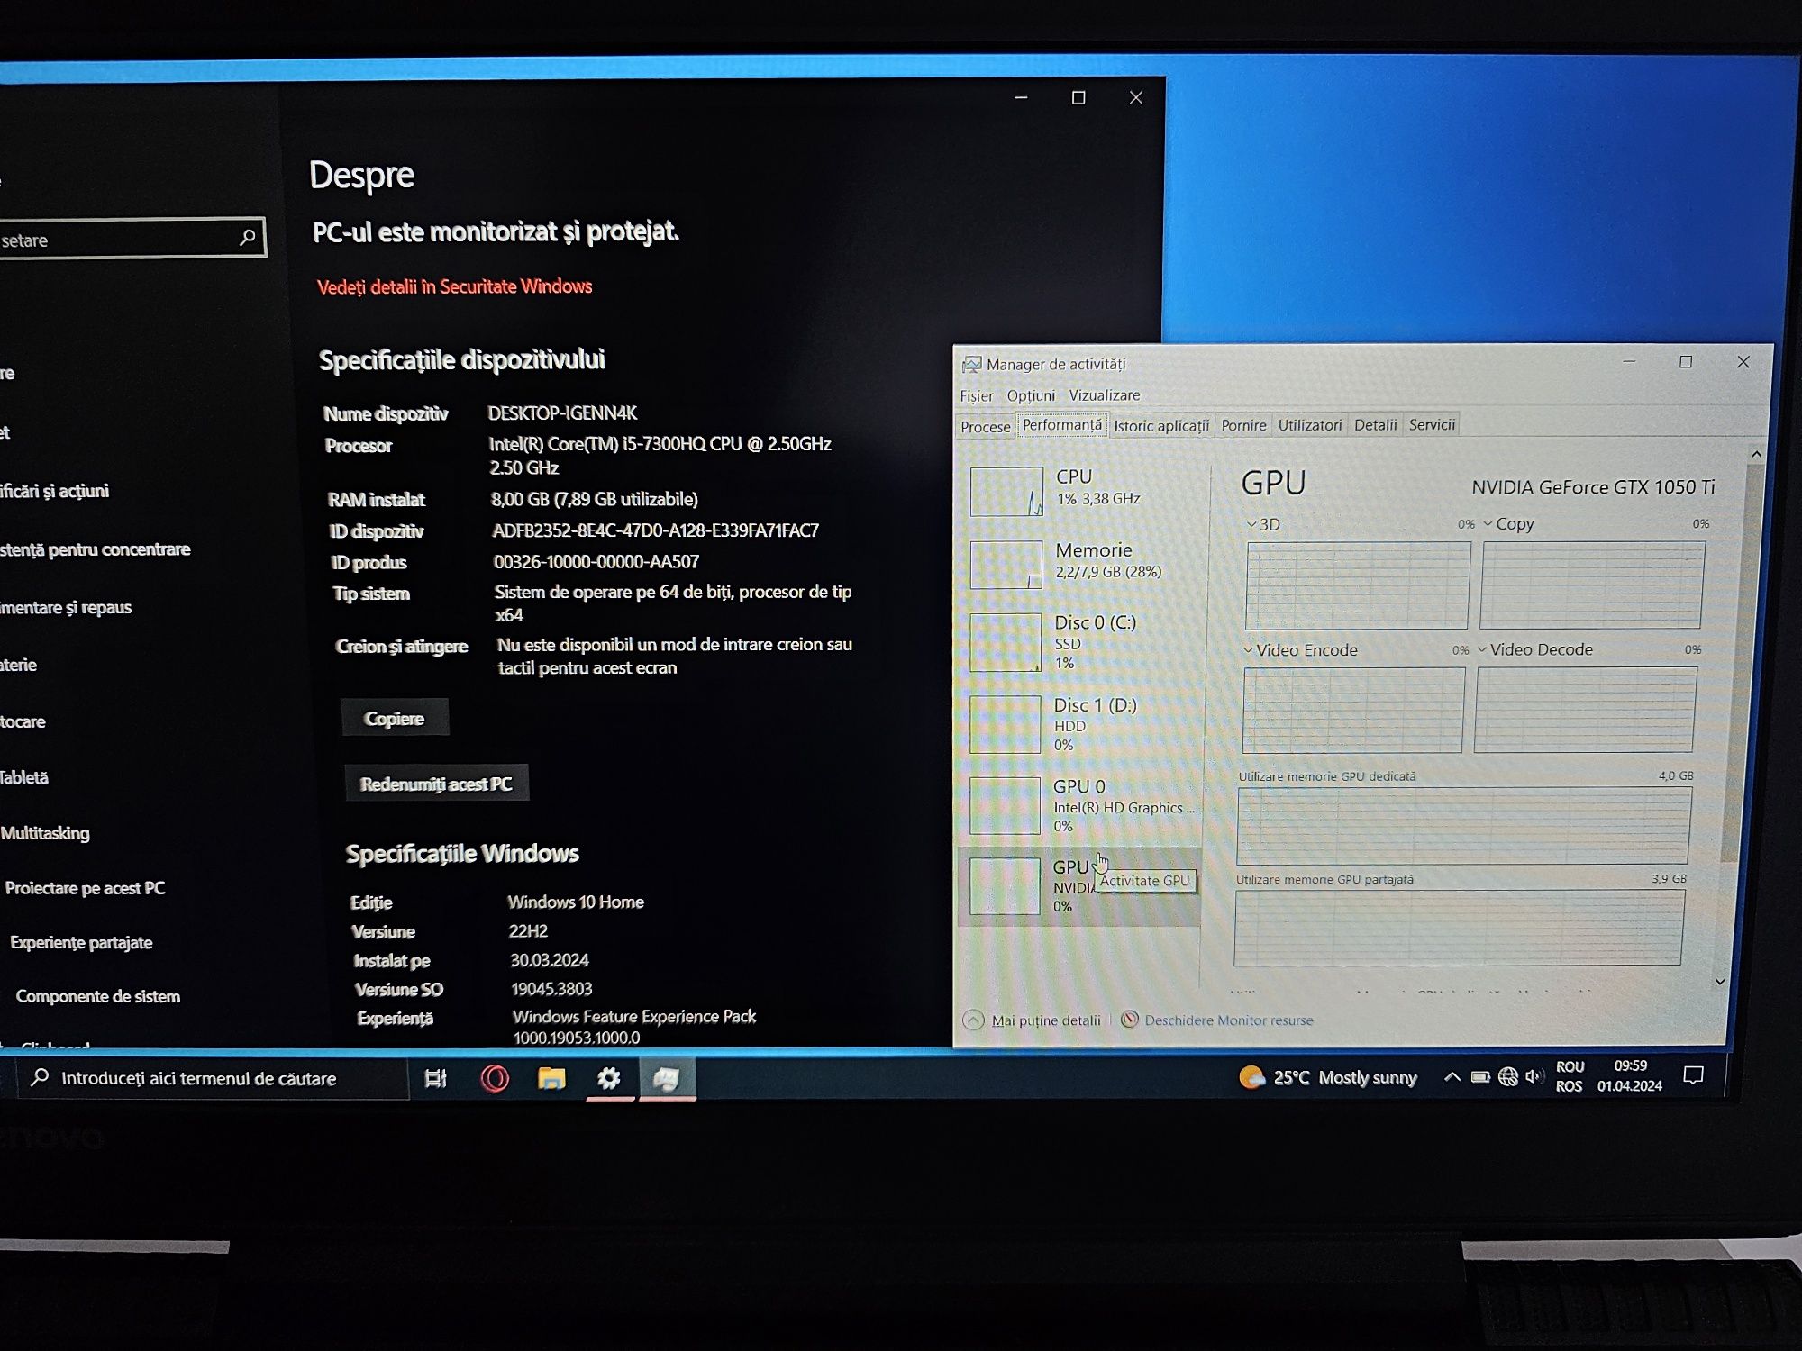Click the DESKTOP-IGENN4K device name
Screen dimensions: 1802x1351
[x=562, y=413]
